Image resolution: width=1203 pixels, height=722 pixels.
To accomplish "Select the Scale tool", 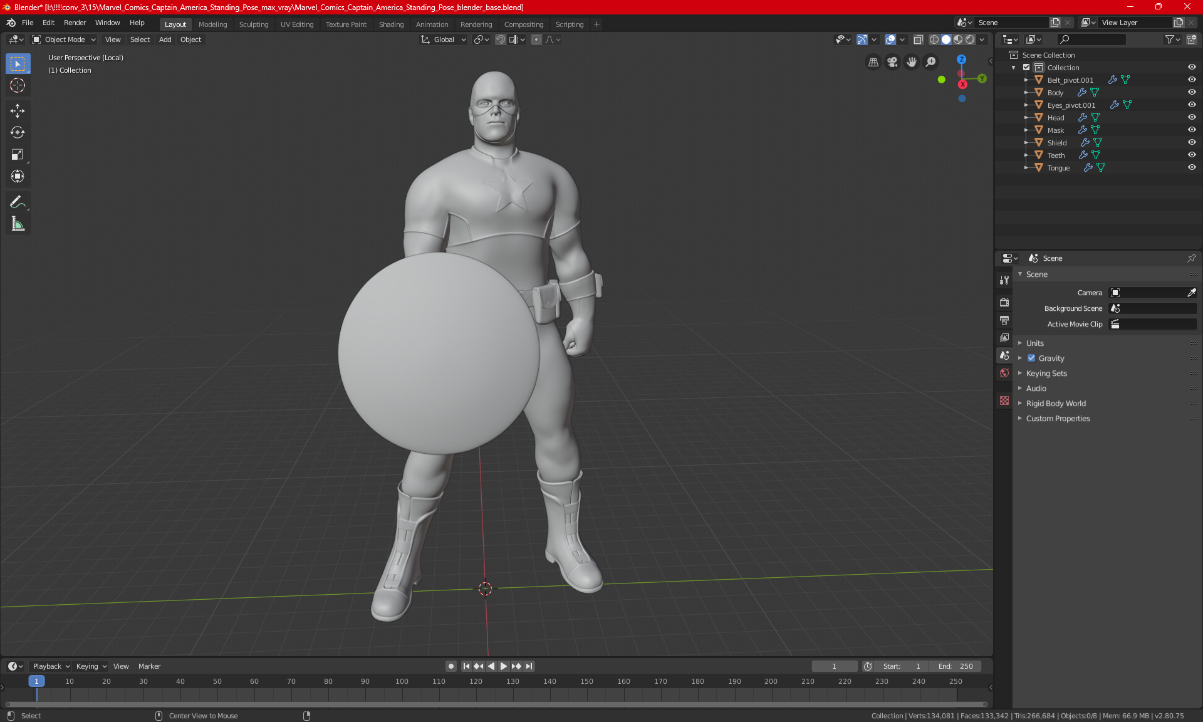I will [x=18, y=154].
